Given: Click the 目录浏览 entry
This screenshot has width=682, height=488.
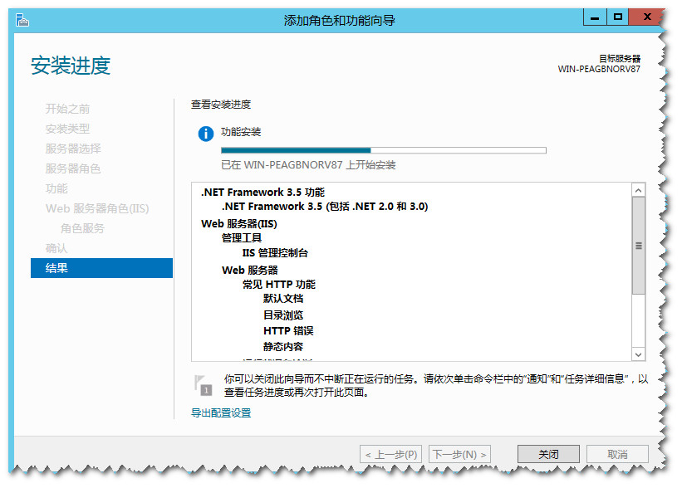Looking at the screenshot, I should point(283,315).
